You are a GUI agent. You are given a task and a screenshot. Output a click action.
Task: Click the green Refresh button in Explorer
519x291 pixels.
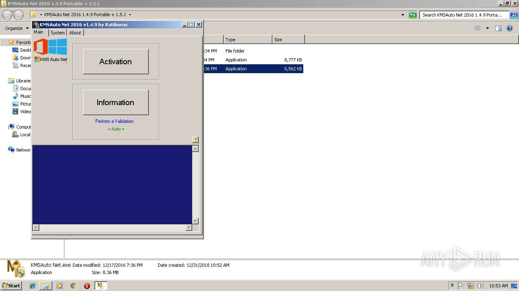pyautogui.click(x=413, y=15)
